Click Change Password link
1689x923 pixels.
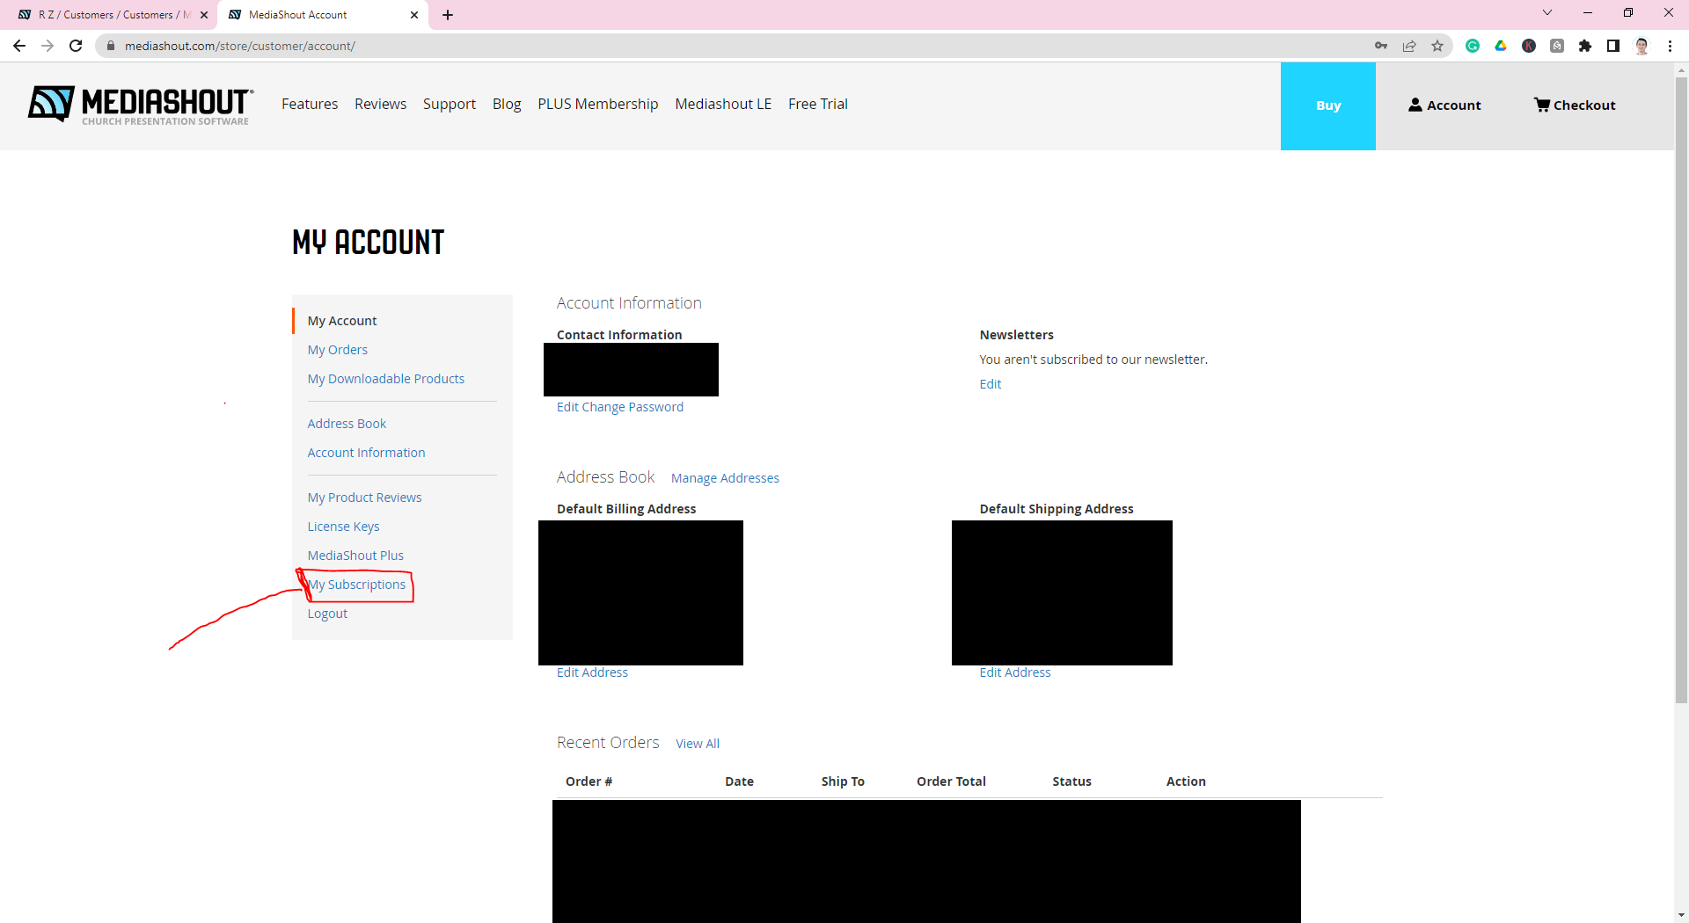tap(632, 407)
